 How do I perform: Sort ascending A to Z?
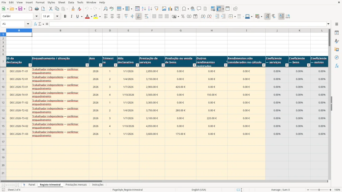[x=144, y=9]
